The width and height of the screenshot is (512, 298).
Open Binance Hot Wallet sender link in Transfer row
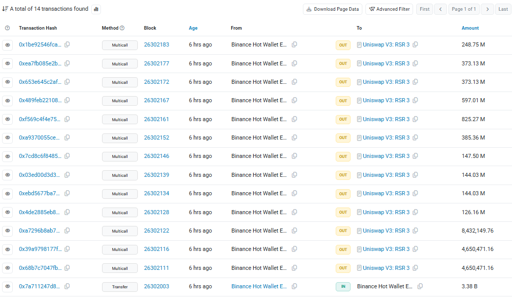click(x=259, y=286)
